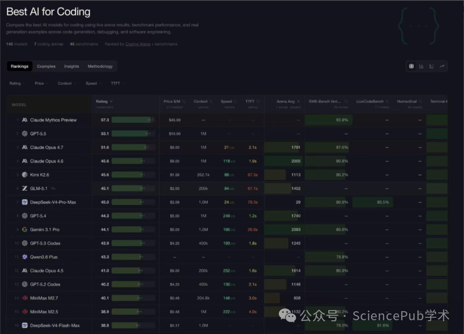
Task: Click DeepSeek logo beside DeepSeek-V4-Pro-Max
Action: 25,202
